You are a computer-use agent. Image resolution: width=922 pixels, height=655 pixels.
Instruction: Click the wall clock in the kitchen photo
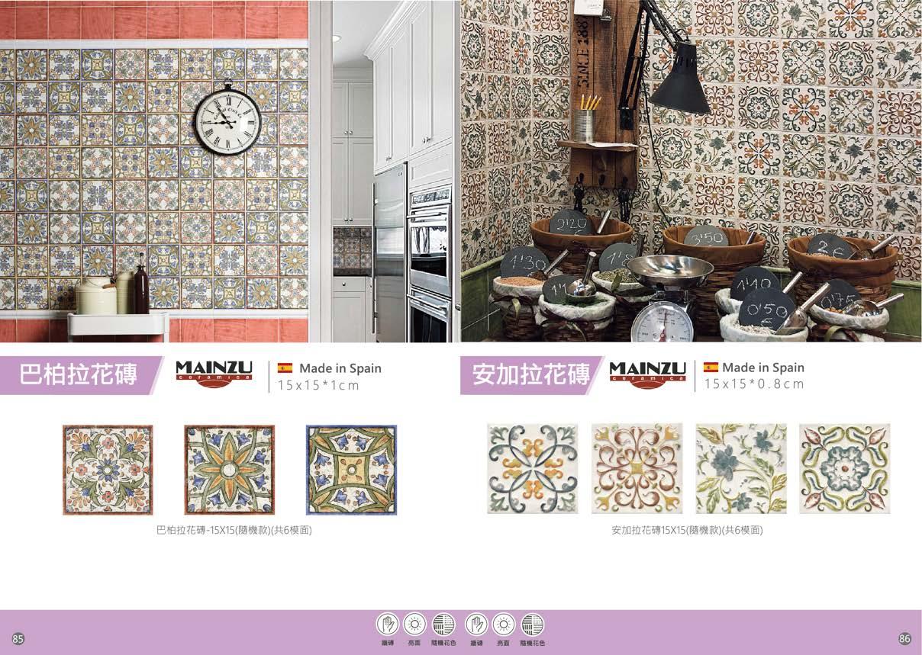coord(227,119)
